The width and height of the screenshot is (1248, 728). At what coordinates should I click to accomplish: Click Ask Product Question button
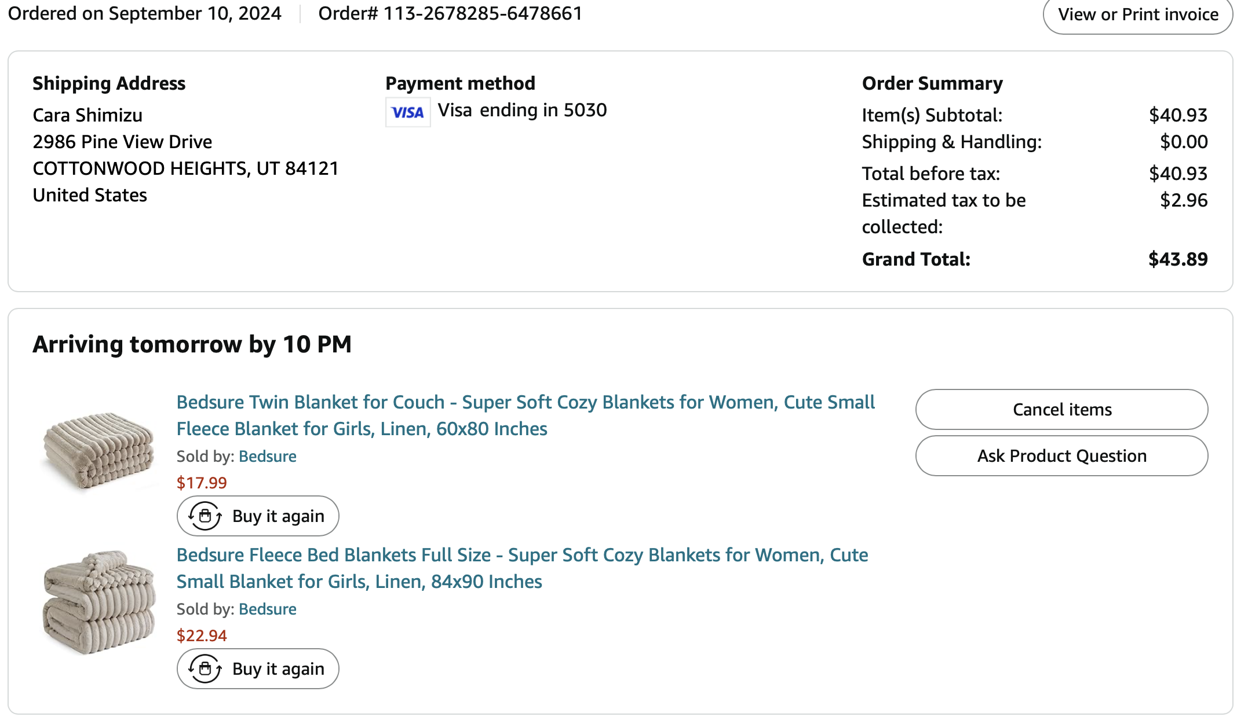[1061, 456]
